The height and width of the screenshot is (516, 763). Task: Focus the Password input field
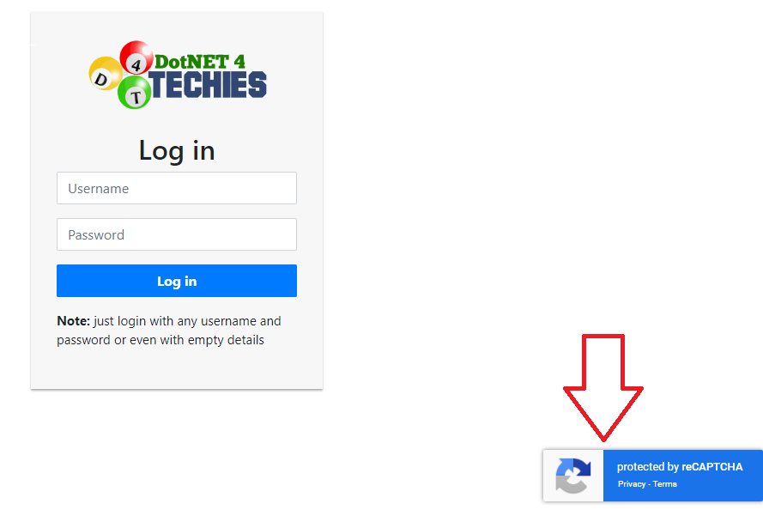point(177,234)
